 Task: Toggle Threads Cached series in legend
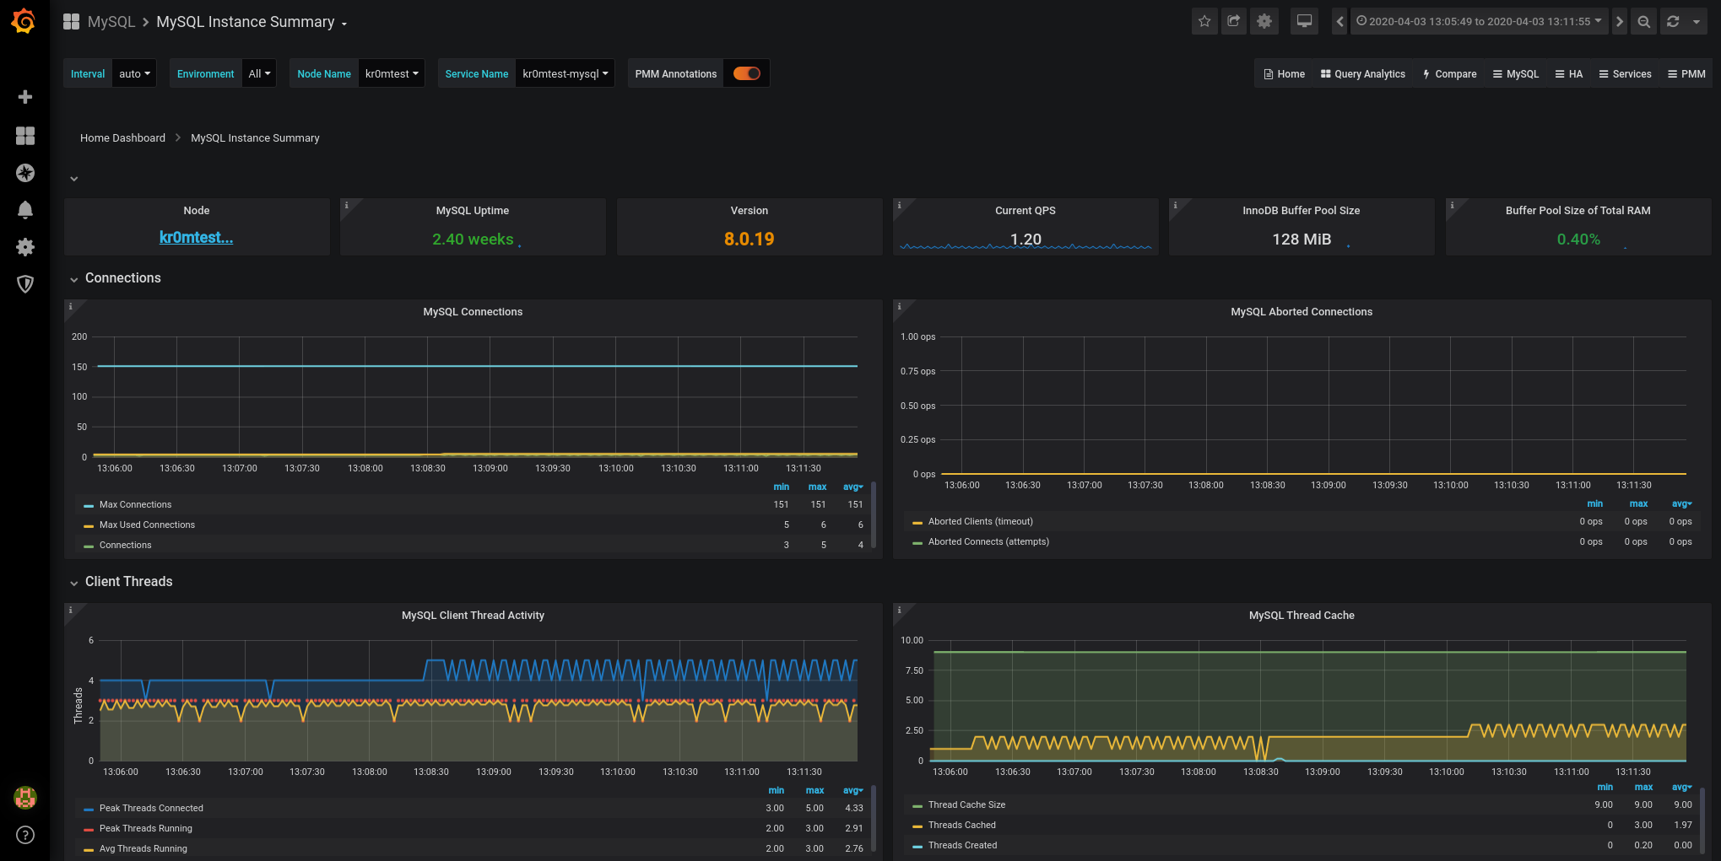961,825
